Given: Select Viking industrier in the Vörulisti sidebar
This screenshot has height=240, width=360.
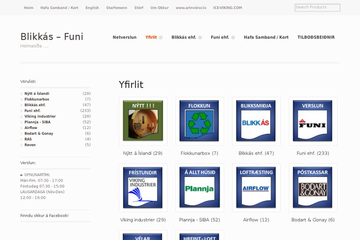Looking at the screenshot, I should [40, 116].
